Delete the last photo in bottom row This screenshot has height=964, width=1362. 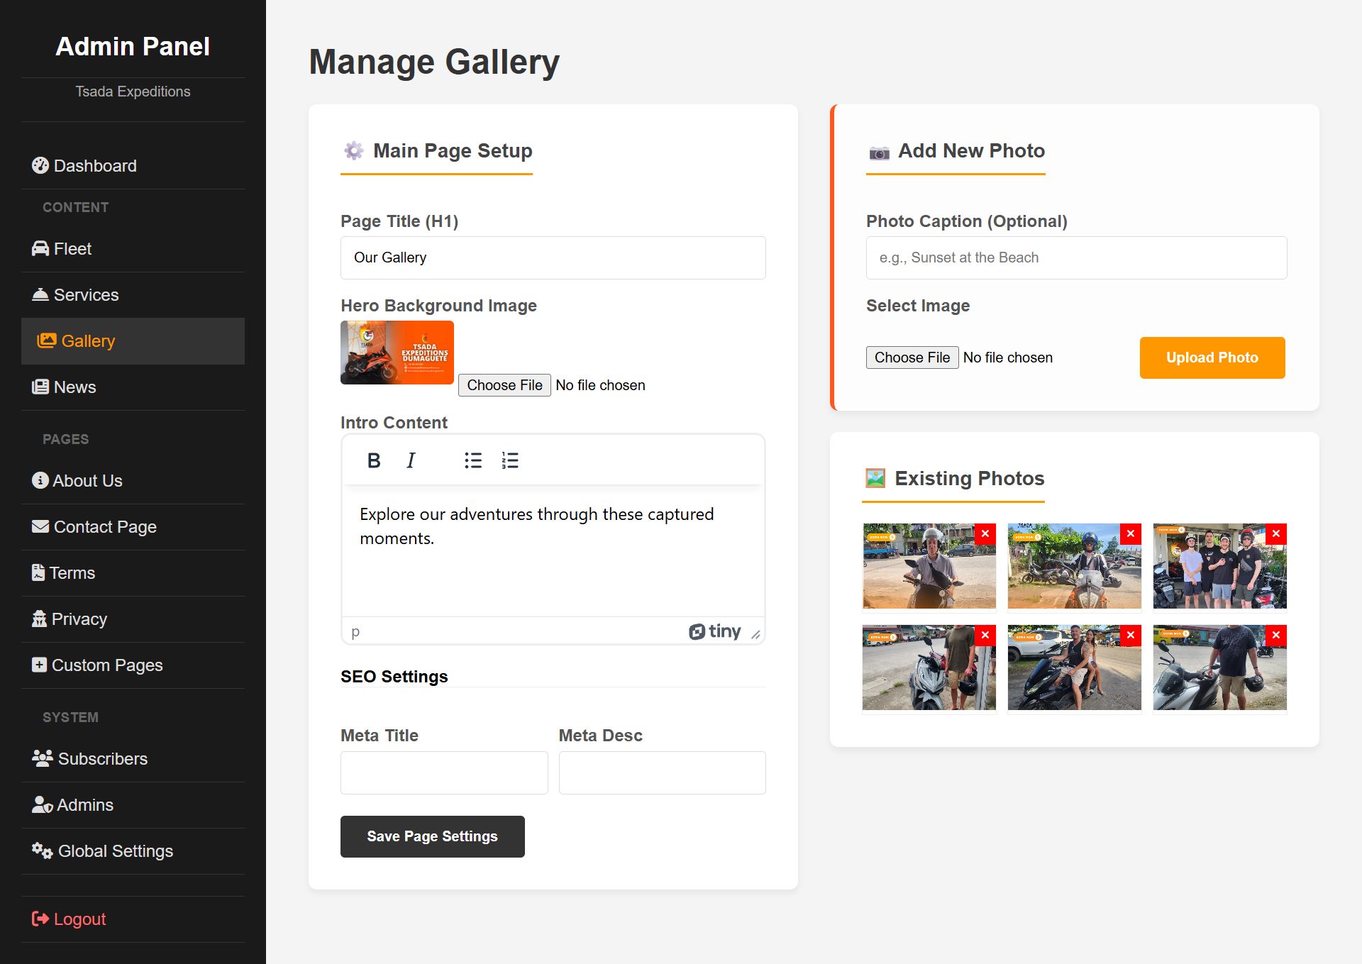click(x=1275, y=636)
